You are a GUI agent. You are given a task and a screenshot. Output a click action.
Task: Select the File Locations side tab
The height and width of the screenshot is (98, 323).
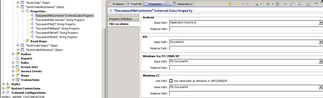click(123, 24)
